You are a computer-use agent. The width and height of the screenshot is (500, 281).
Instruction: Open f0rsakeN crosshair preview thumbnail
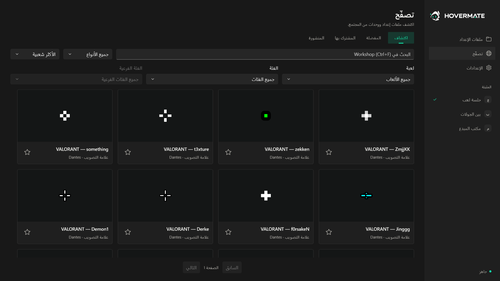[x=266, y=196]
